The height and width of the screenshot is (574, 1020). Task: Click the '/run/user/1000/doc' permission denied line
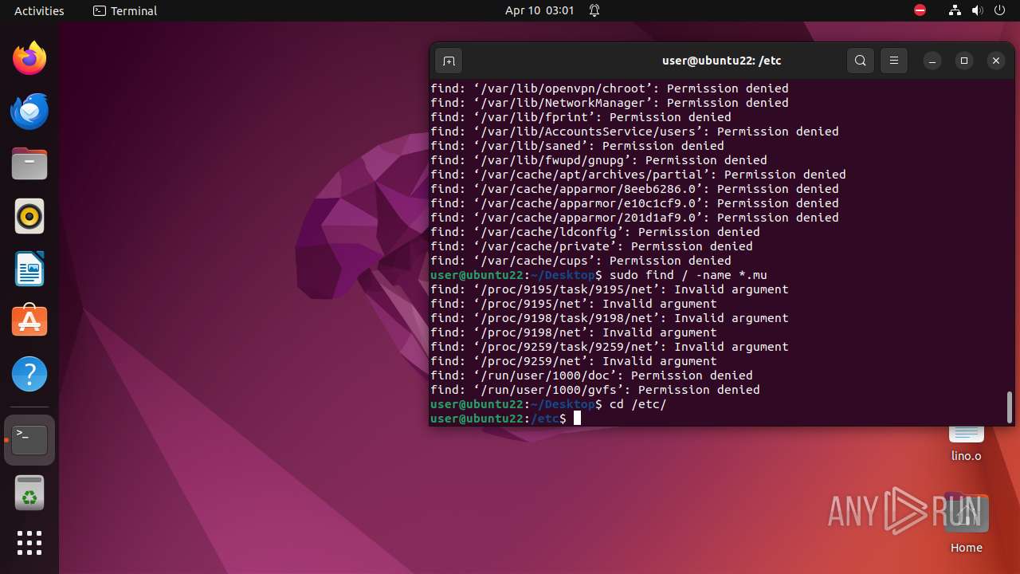(591, 375)
